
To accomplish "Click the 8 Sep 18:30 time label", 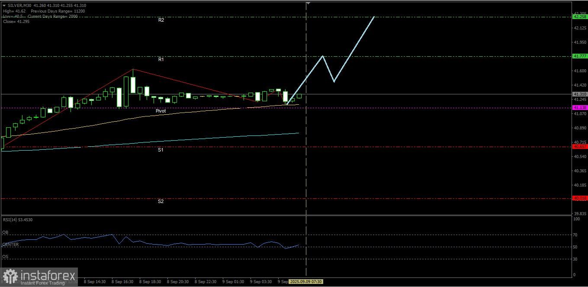I will (151, 281).
